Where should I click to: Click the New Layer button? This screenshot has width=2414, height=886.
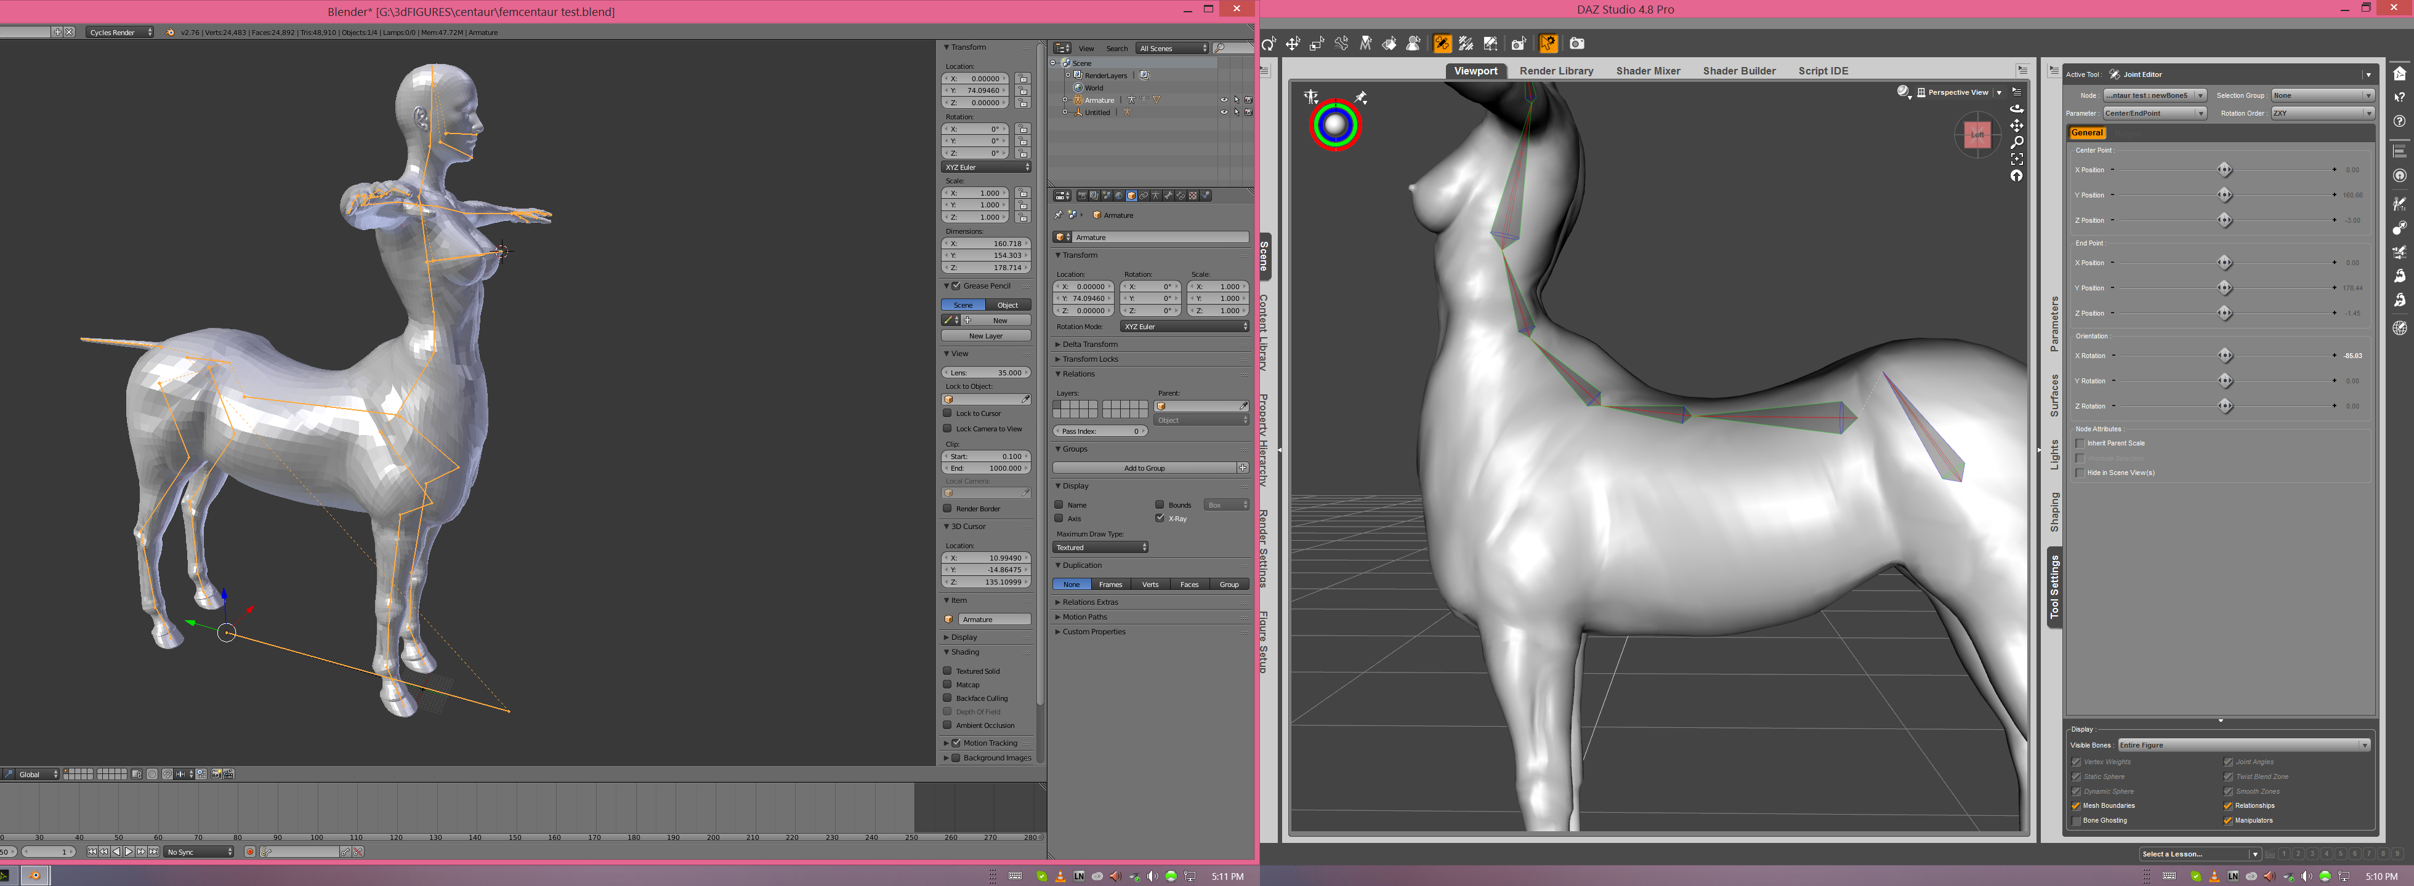click(985, 336)
